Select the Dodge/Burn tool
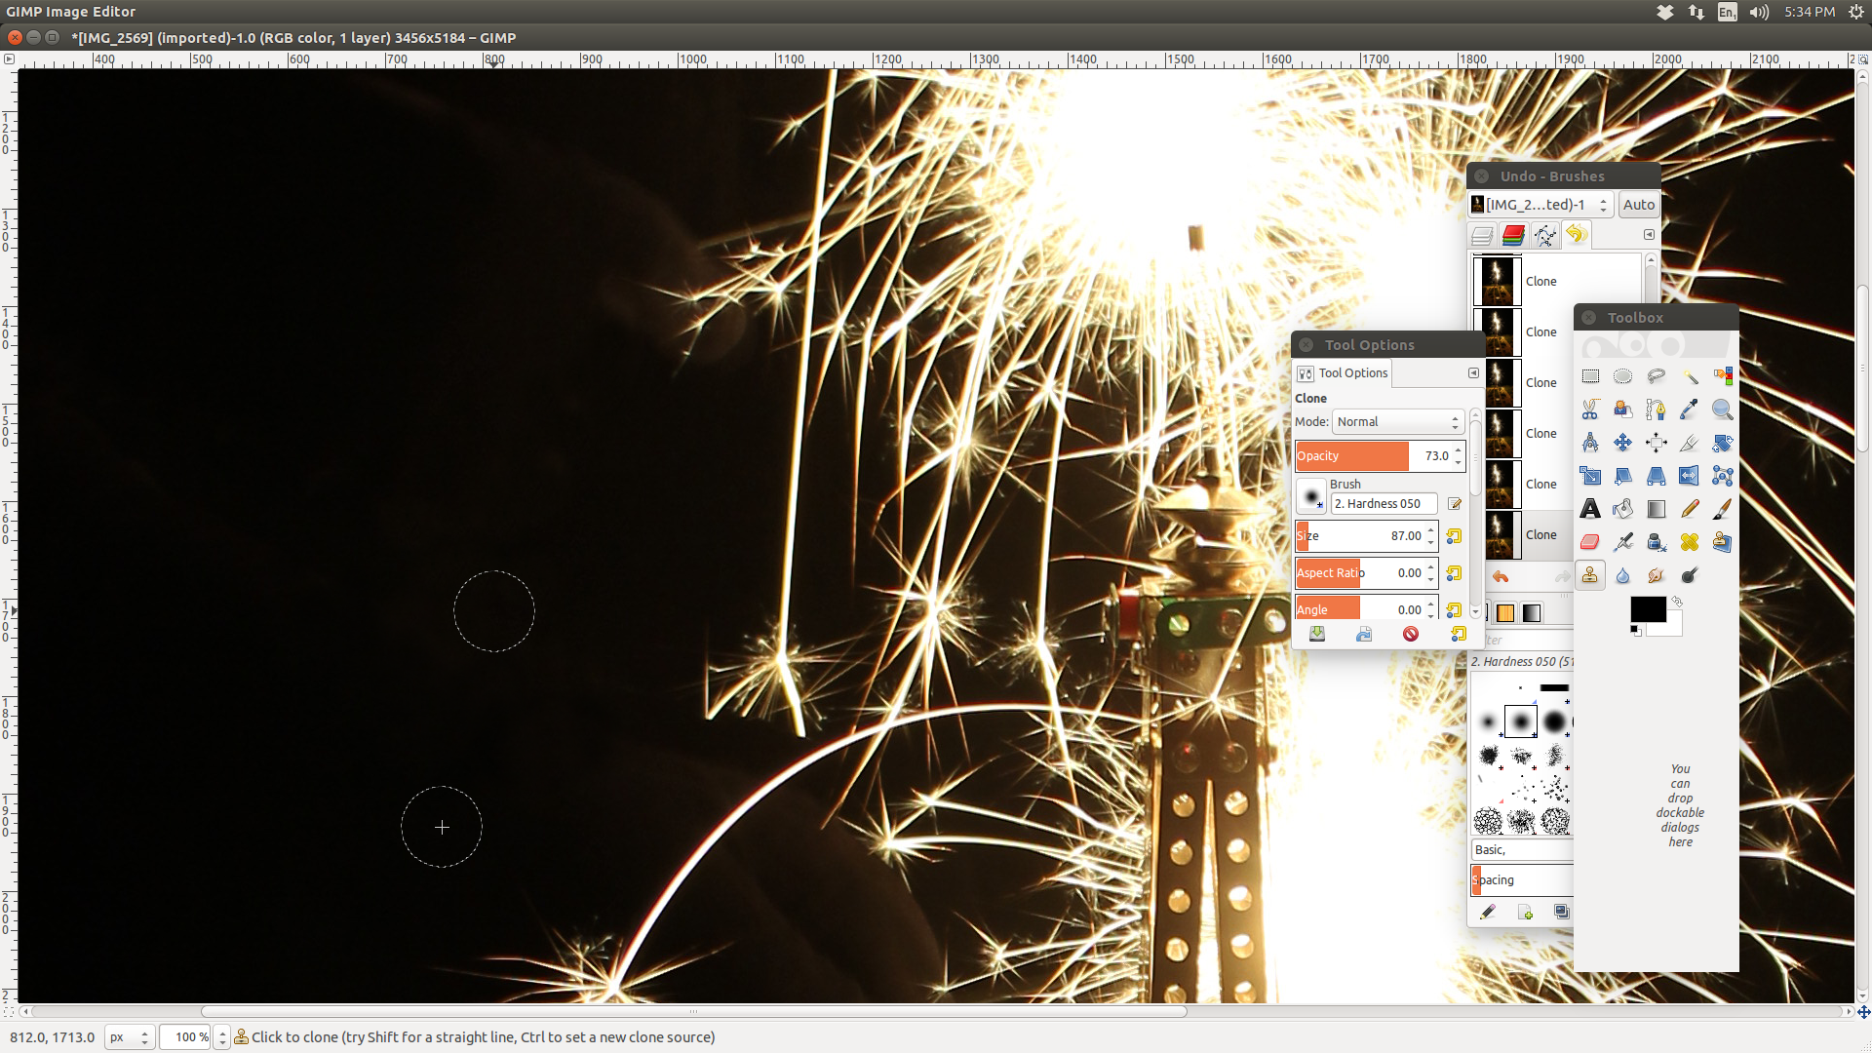 click(1690, 575)
